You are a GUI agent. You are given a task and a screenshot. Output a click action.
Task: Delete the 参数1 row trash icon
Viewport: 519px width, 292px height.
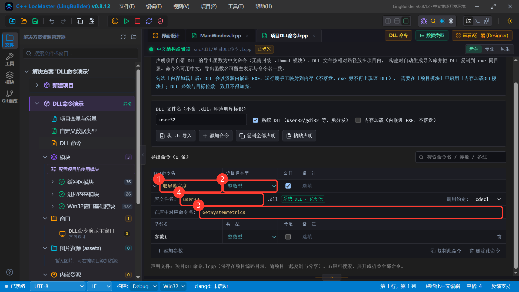(x=499, y=237)
